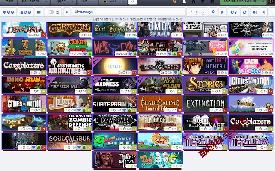Image resolution: width=275 pixels, height=171 pixels.
Task: Click the green group icon on Cookies vs. Claus
Action: (x=90, y=54)
